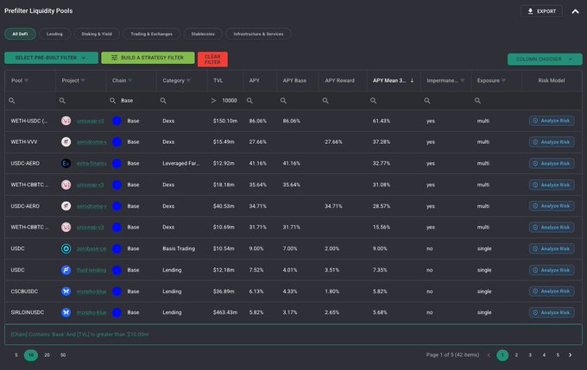
Task: Open Select Pre-Built Filter dropdown
Action: tap(51, 58)
